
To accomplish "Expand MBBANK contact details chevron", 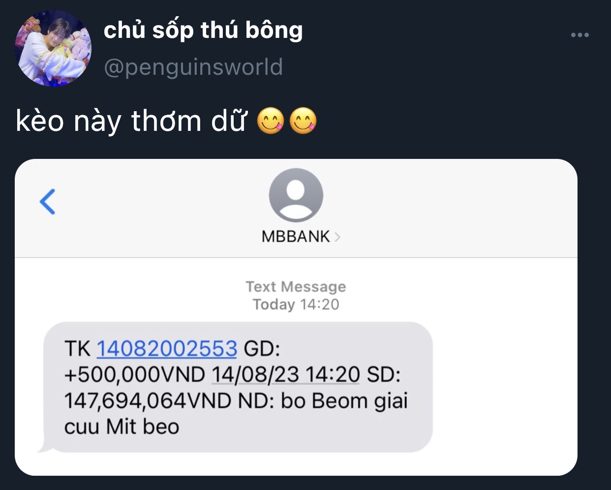I will pos(337,237).
